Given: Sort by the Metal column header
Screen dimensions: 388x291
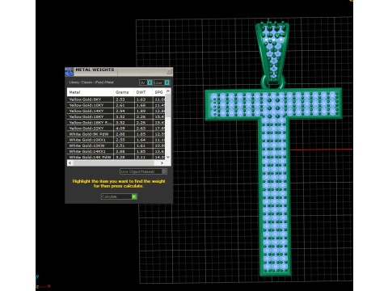Looking at the screenshot, I should [91, 92].
